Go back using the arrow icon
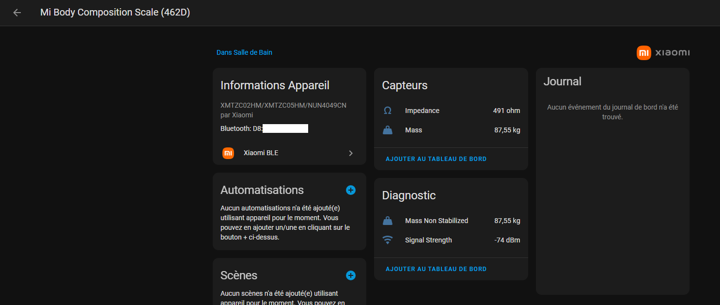Image resolution: width=720 pixels, height=305 pixels. pyautogui.click(x=17, y=13)
